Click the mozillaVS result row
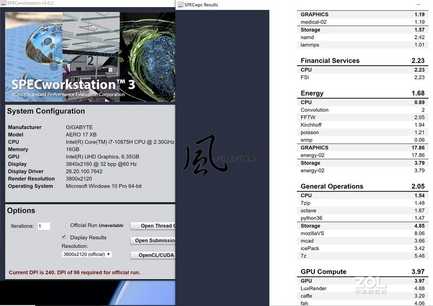433x306 pixels. pyautogui.click(x=363, y=234)
